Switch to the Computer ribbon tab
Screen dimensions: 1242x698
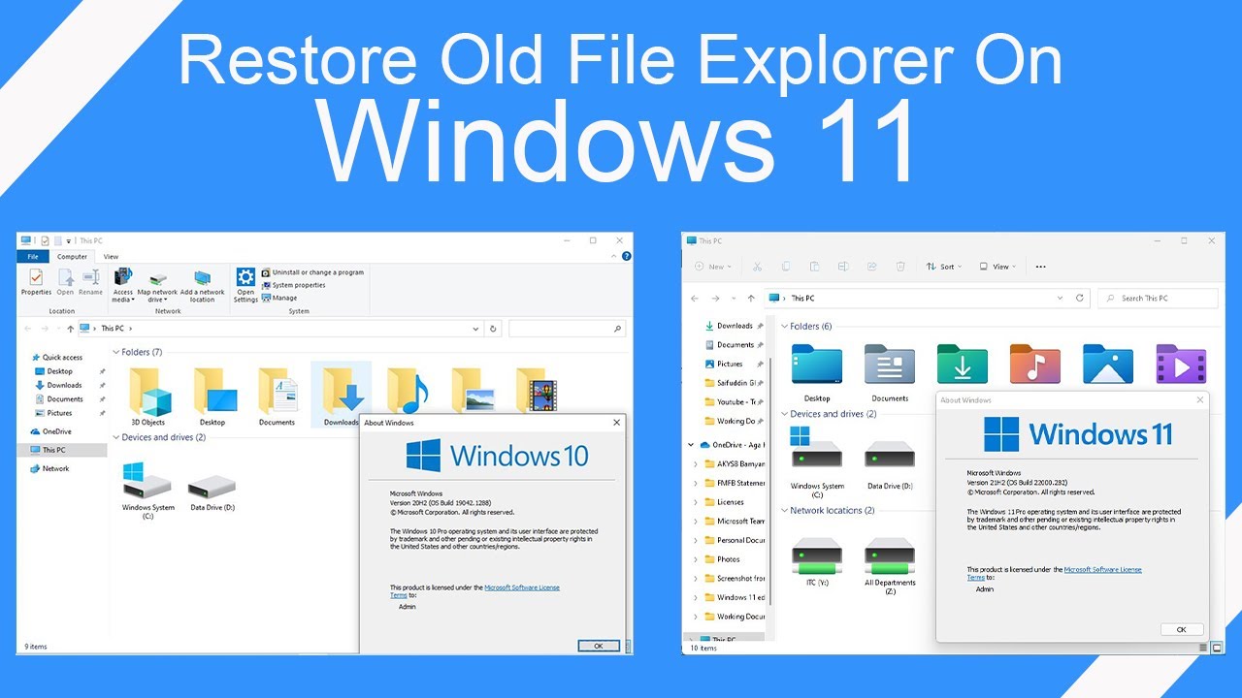pyautogui.click(x=72, y=257)
